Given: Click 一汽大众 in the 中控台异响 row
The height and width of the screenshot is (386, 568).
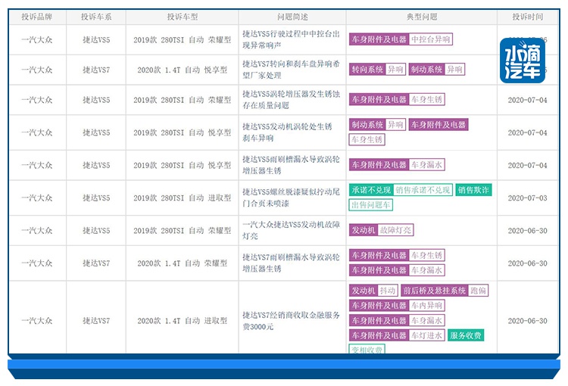Looking at the screenshot, I should tap(37, 39).
